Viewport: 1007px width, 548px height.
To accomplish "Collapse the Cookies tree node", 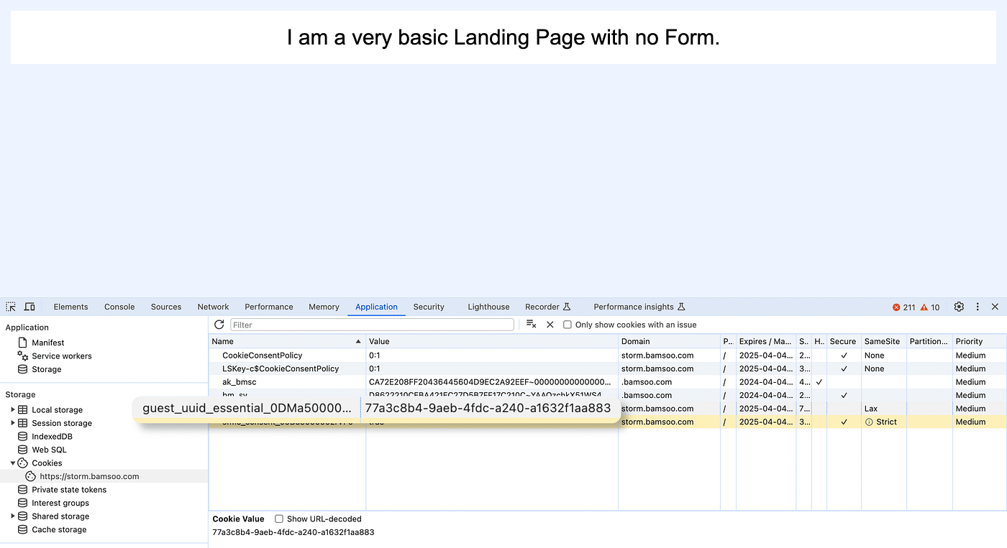I will [13, 463].
